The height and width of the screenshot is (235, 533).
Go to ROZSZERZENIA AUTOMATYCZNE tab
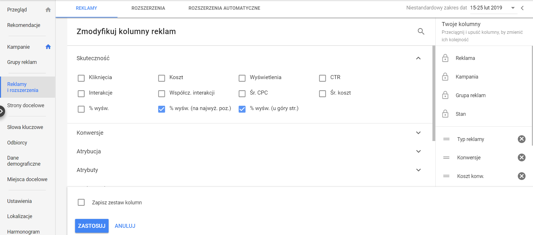coord(224,8)
